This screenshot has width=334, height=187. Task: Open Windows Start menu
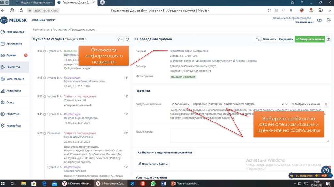[x=3, y=183]
